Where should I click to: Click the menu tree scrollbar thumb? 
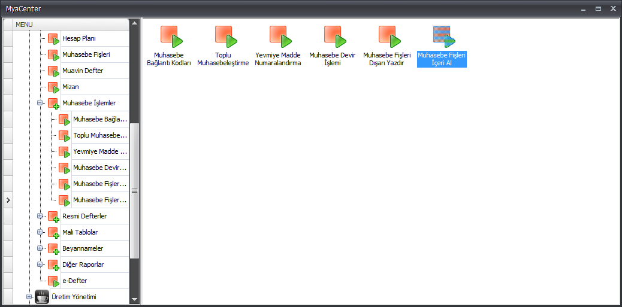[134, 191]
